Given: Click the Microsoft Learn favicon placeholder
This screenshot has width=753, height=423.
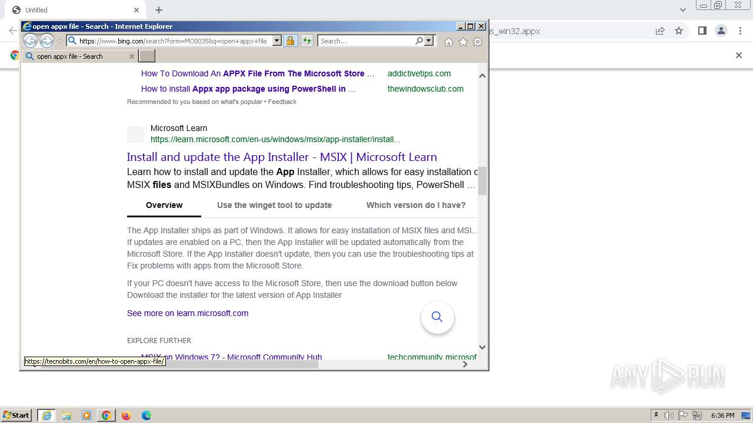Looking at the screenshot, I should [x=135, y=135].
